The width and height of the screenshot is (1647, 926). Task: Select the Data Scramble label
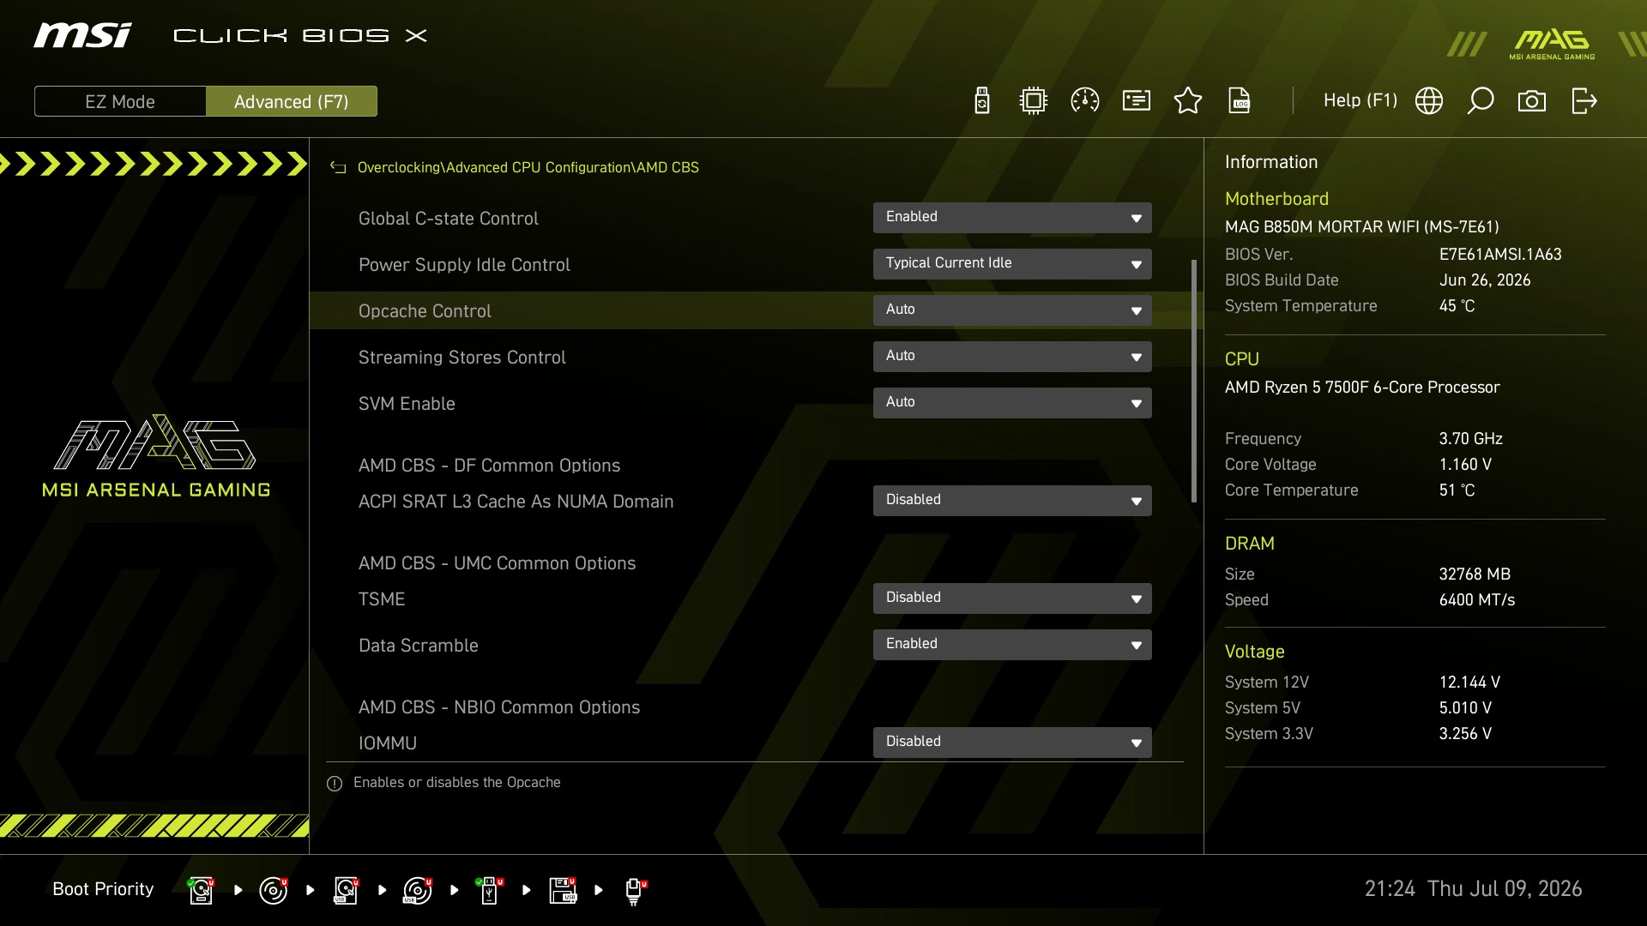point(418,646)
